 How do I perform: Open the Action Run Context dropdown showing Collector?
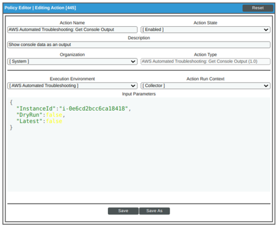pos(206,85)
